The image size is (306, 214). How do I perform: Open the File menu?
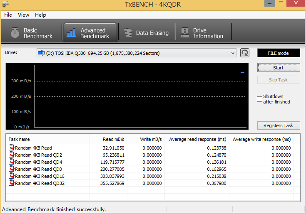click(x=8, y=15)
